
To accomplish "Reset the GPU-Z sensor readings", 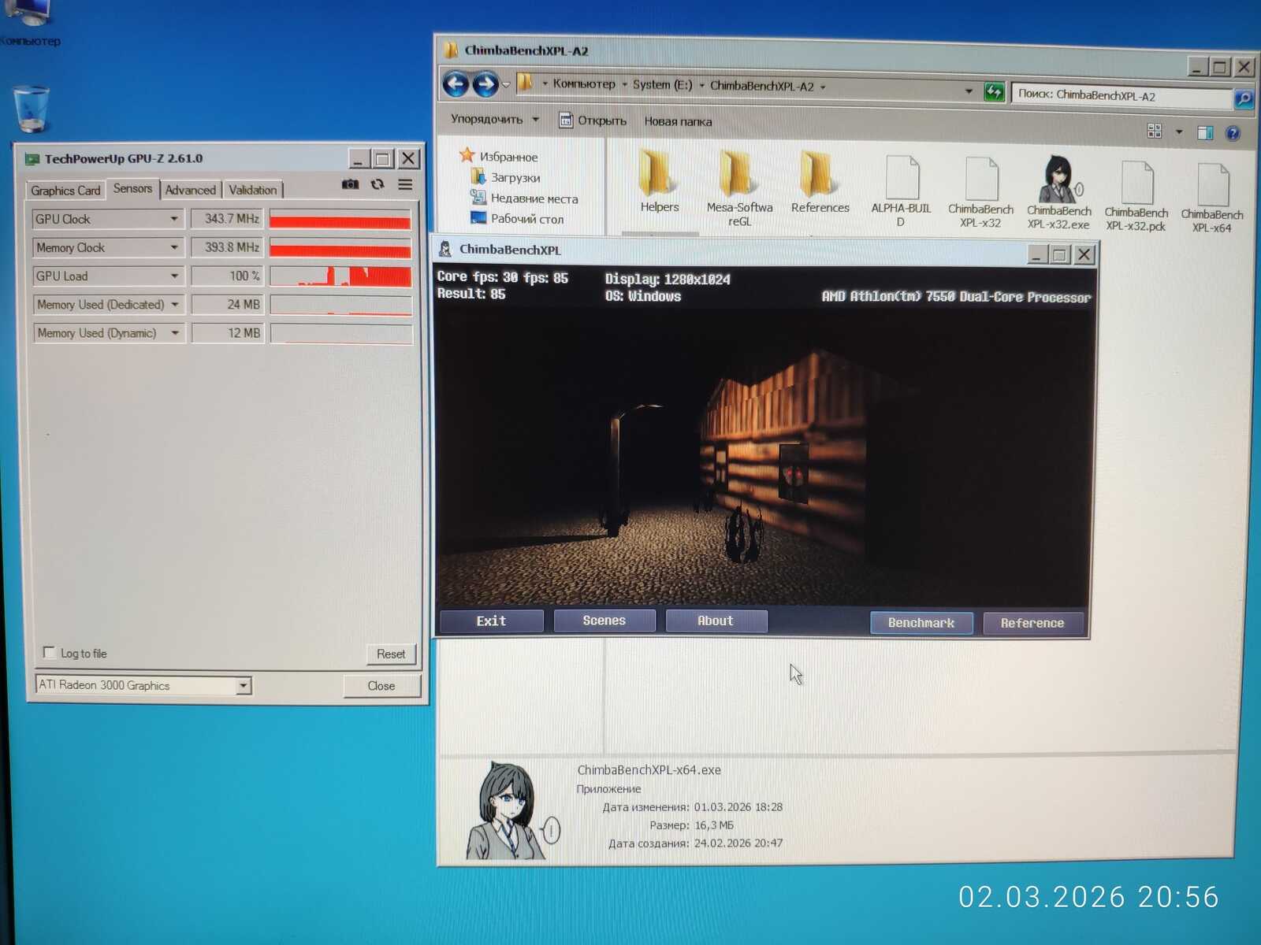I will click(391, 654).
